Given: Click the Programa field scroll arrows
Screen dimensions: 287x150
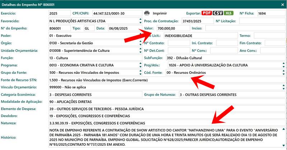Looking at the screenshot, I should pyautogui.click(x=140, y=66).
